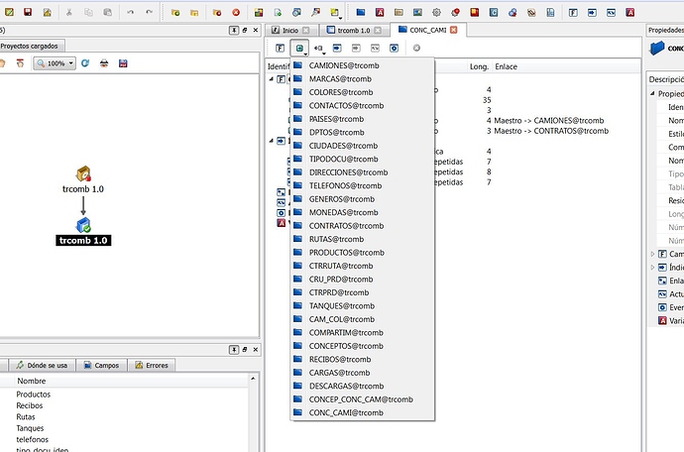Click the new field 'F' toolbar icon
The width and height of the screenshot is (684, 452).
point(280,48)
